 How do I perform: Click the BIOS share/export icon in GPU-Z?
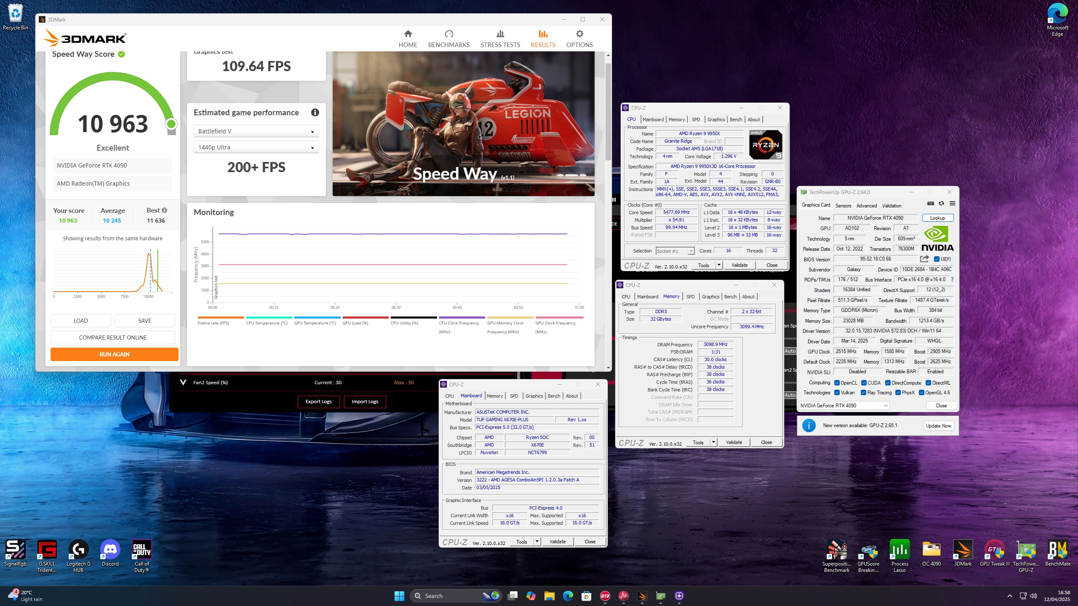(x=924, y=259)
